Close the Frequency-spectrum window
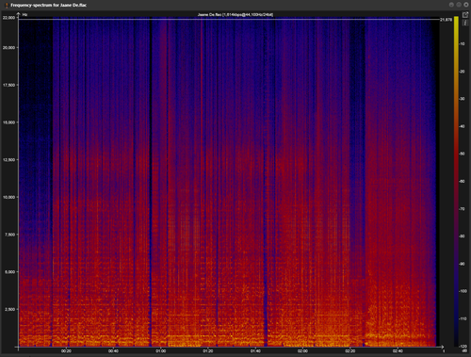471x357 pixels. [x=466, y=5]
